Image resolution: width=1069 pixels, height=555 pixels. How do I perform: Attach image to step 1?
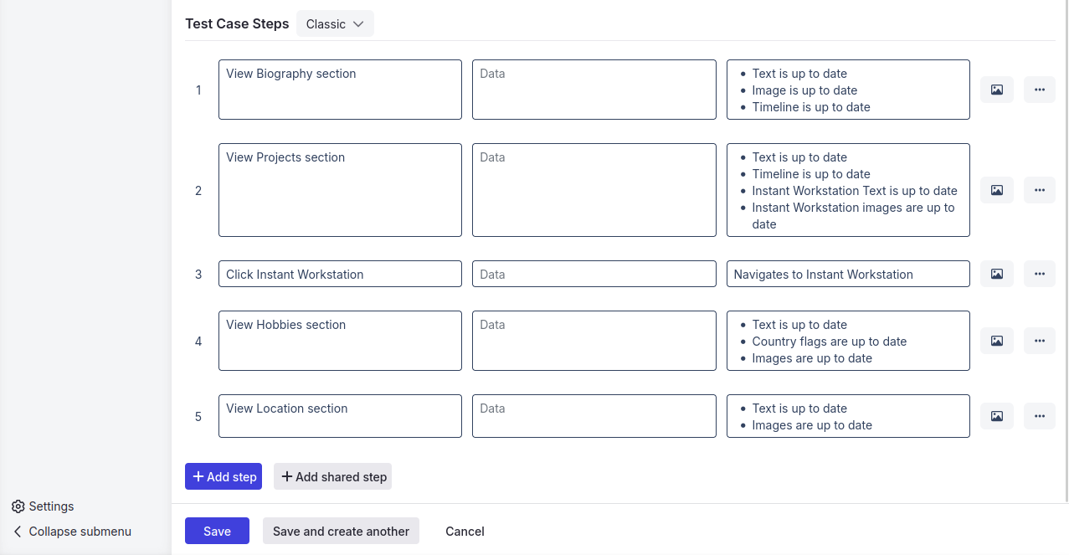pyautogui.click(x=997, y=90)
